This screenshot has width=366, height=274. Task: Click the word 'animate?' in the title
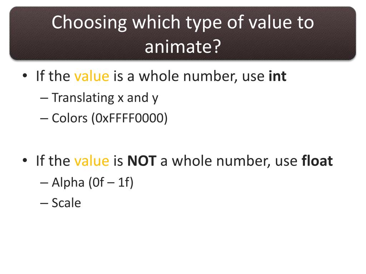coord(183,47)
